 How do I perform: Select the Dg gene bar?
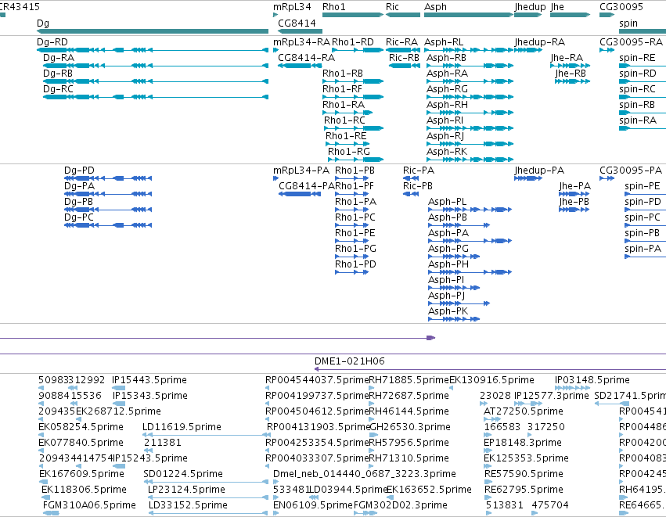pyautogui.click(x=153, y=31)
